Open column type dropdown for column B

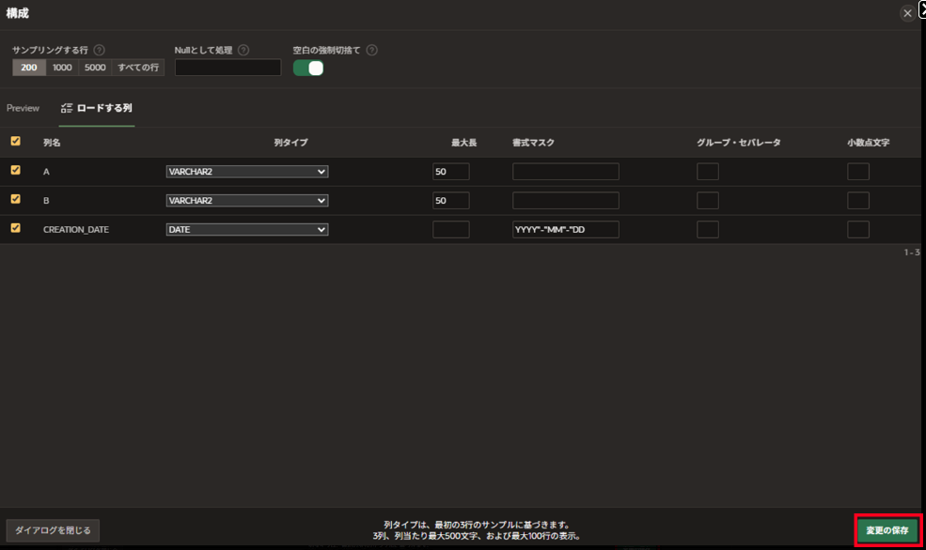(x=246, y=201)
